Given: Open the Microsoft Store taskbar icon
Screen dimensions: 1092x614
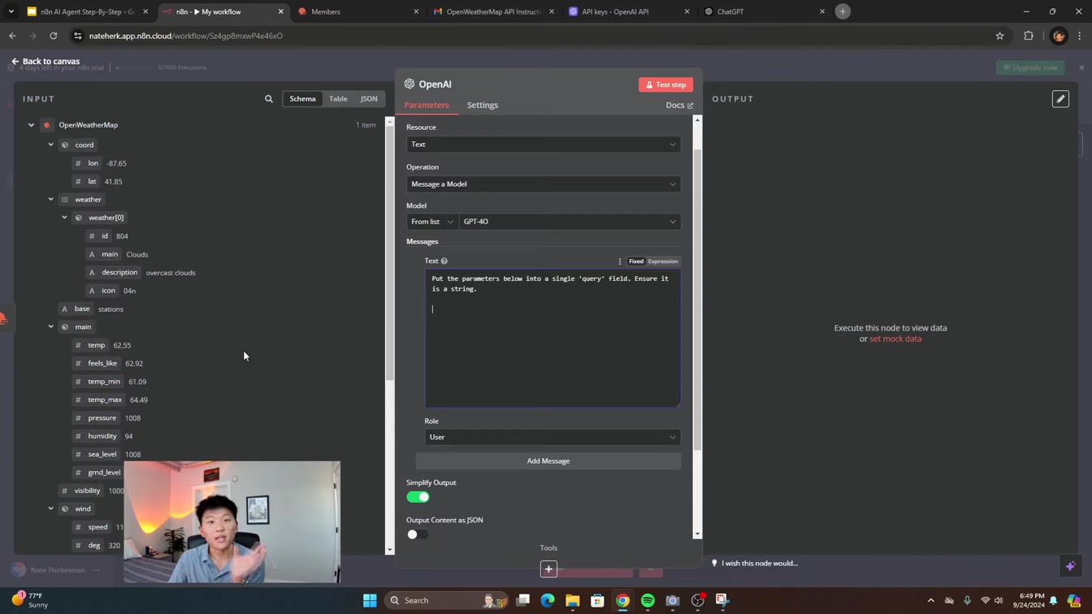Looking at the screenshot, I should pyautogui.click(x=598, y=600).
